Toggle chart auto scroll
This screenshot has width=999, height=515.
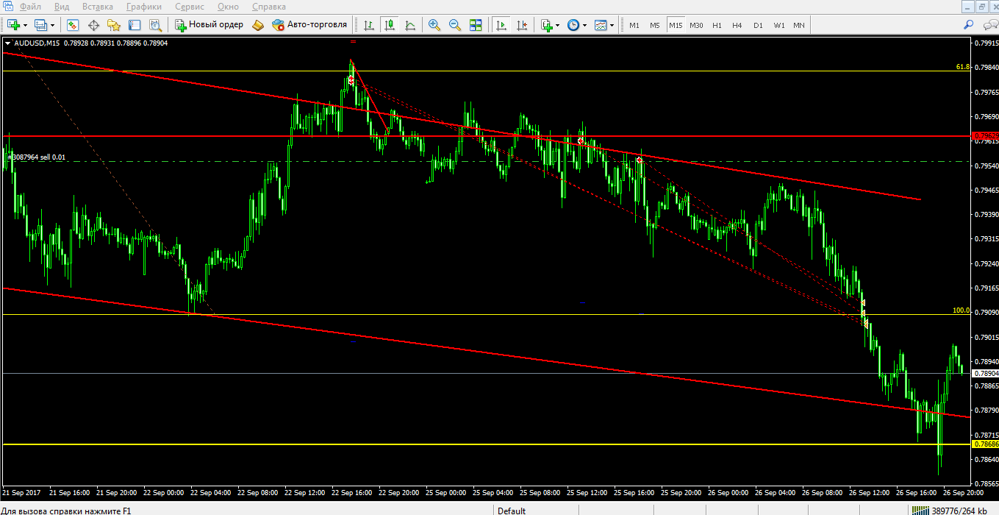[x=501, y=25]
